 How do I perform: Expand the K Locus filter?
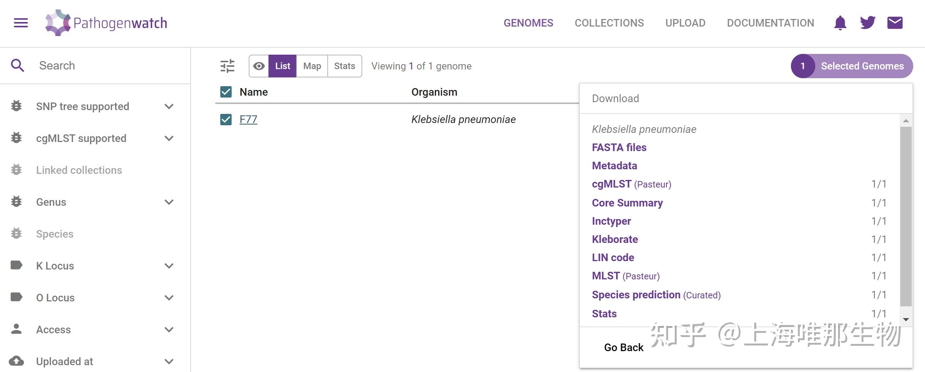[169, 266]
